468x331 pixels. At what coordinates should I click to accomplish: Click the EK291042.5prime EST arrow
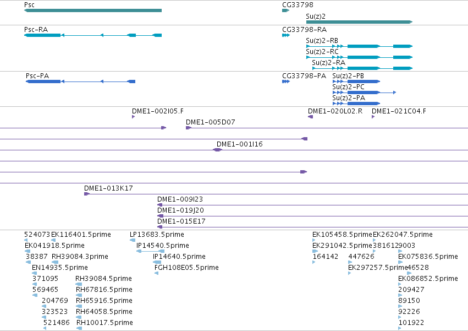[315, 251]
